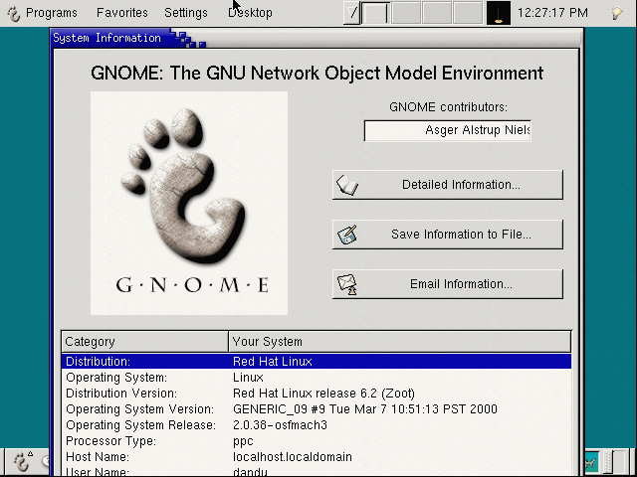This screenshot has width=637, height=477.
Task: Open the Favorites menu
Action: (x=121, y=13)
